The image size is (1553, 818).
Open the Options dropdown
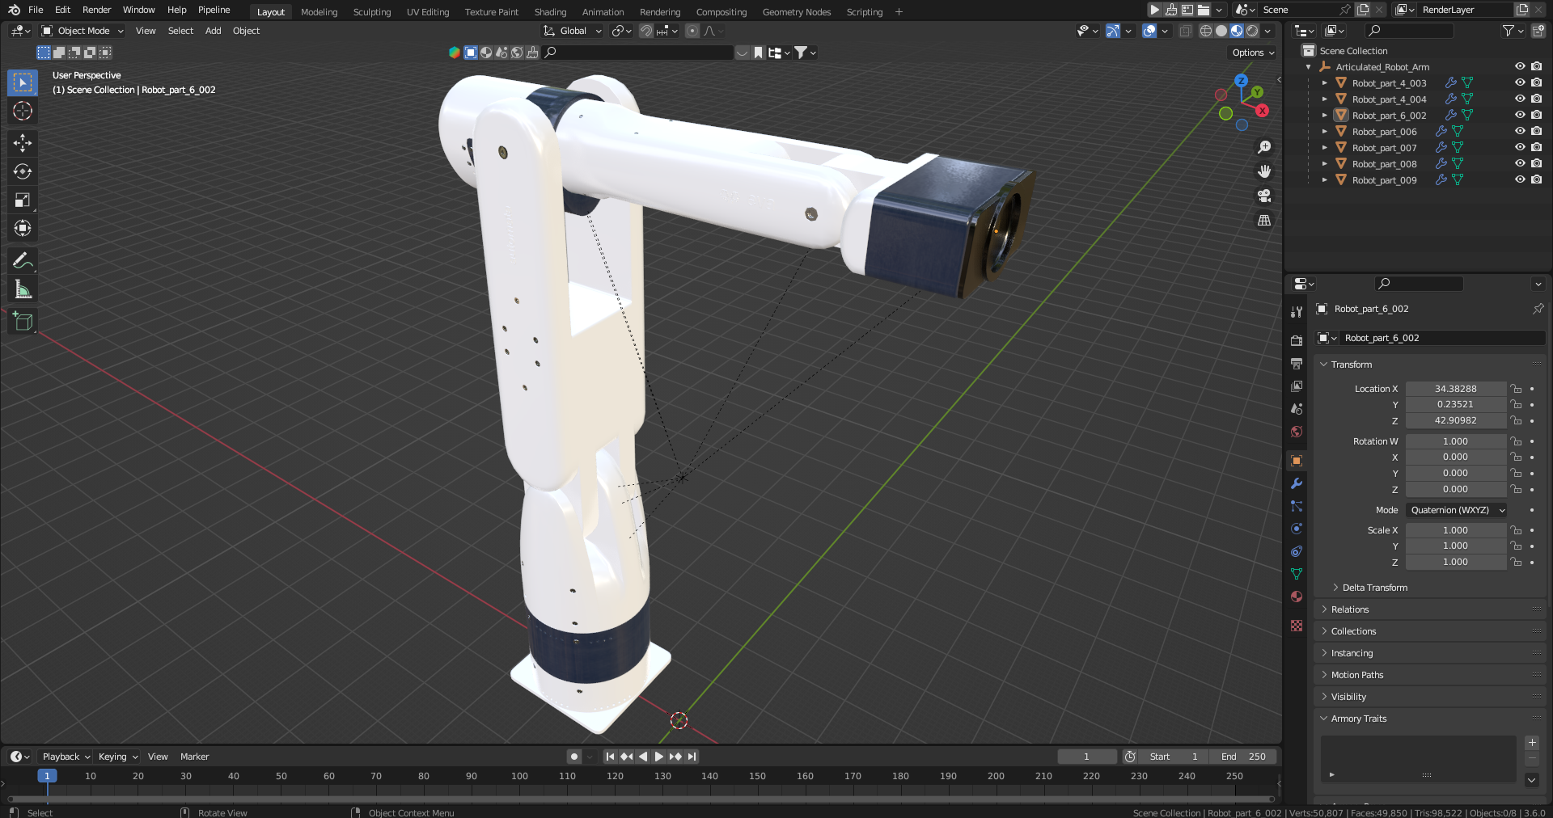pos(1252,53)
